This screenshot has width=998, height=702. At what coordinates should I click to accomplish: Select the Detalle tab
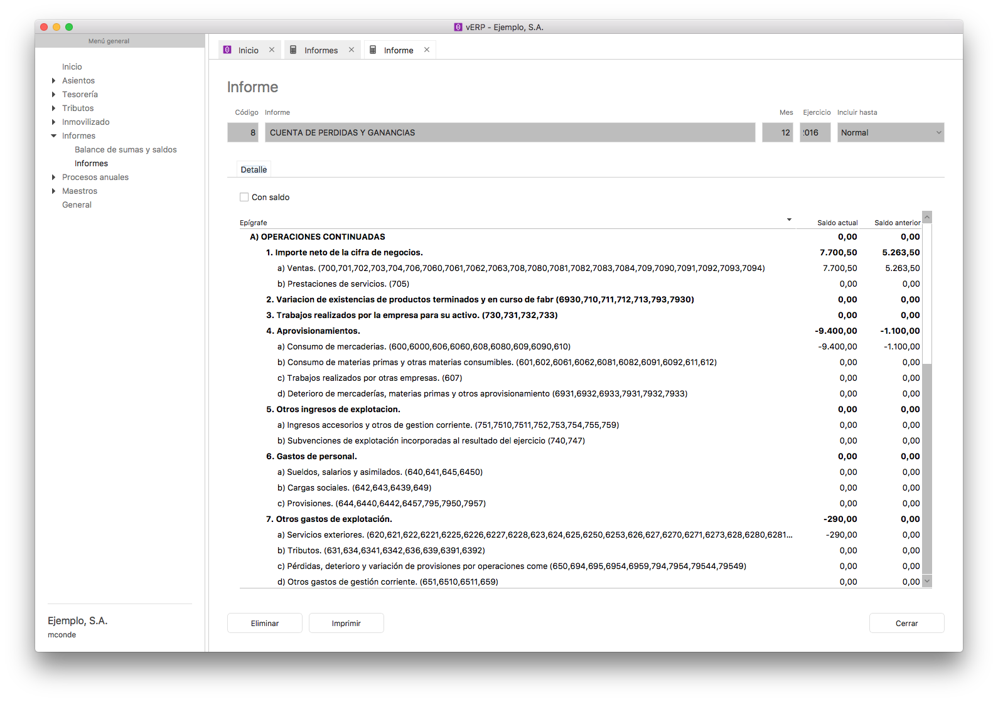coord(254,169)
